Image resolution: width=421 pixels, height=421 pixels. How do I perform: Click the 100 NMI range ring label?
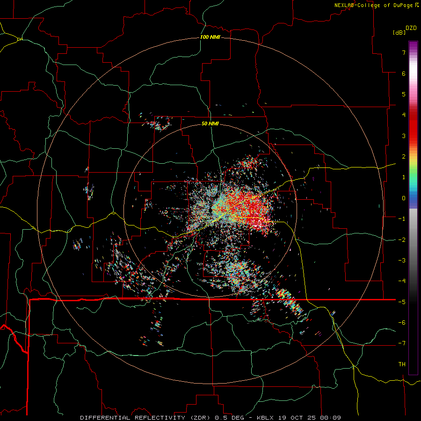coord(210,37)
